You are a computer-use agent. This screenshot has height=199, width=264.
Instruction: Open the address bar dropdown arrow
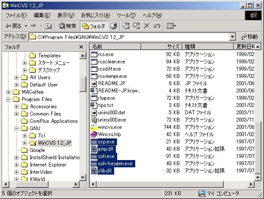(x=232, y=37)
